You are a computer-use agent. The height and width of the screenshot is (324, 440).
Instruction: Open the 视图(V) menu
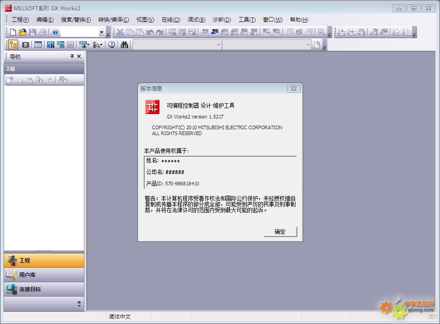[145, 20]
